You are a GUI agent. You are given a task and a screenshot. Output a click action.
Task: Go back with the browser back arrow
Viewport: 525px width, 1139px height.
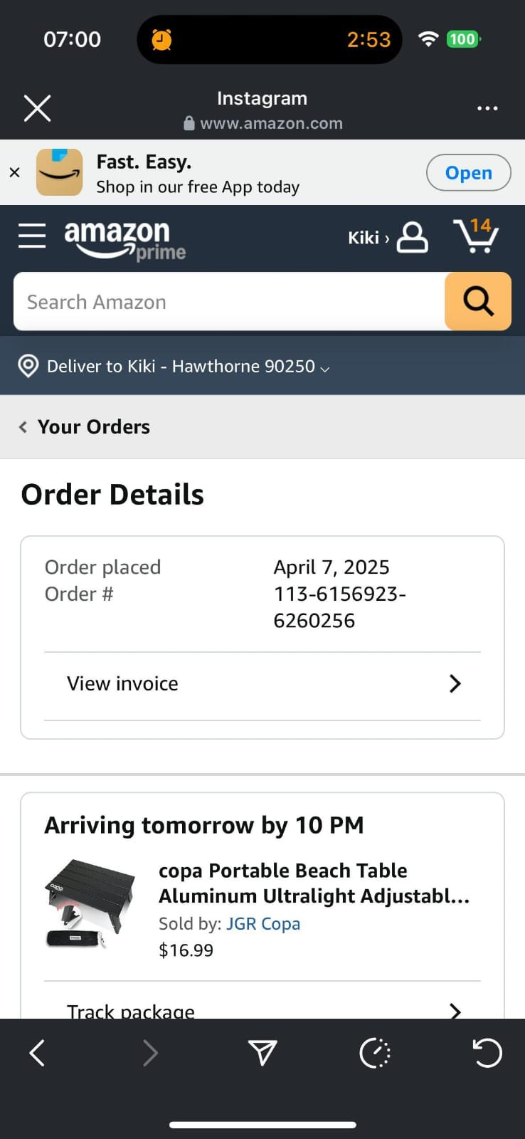(x=37, y=1053)
